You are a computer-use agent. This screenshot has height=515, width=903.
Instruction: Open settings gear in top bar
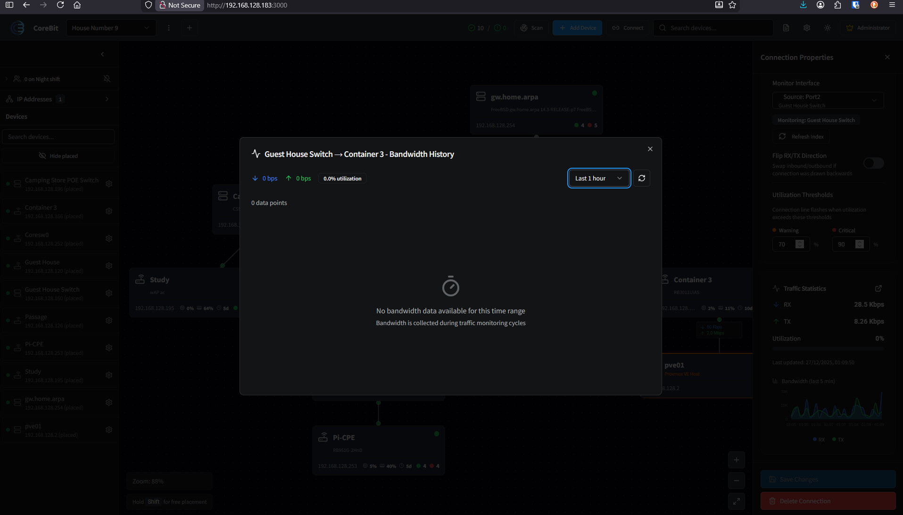point(807,28)
